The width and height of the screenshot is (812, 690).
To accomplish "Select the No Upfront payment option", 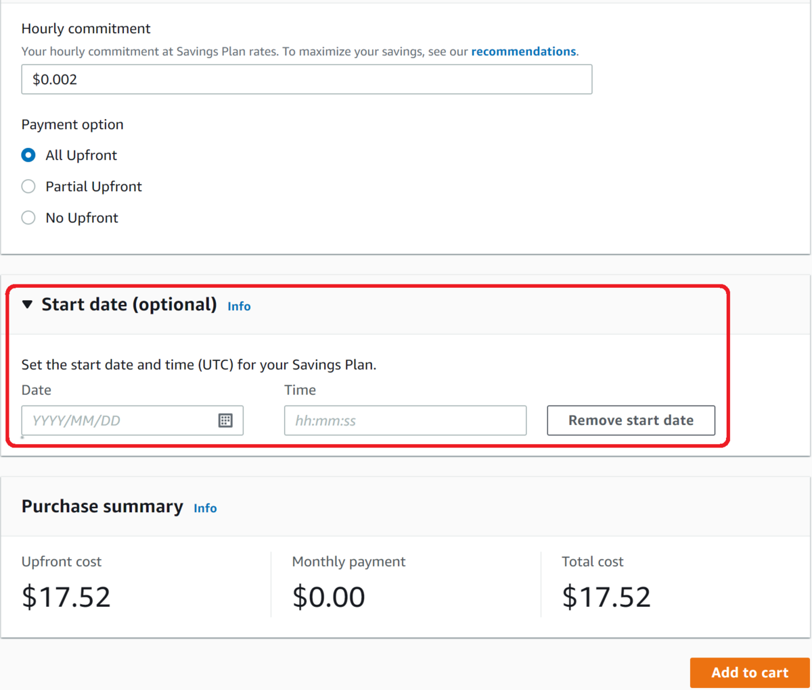I will click(28, 218).
